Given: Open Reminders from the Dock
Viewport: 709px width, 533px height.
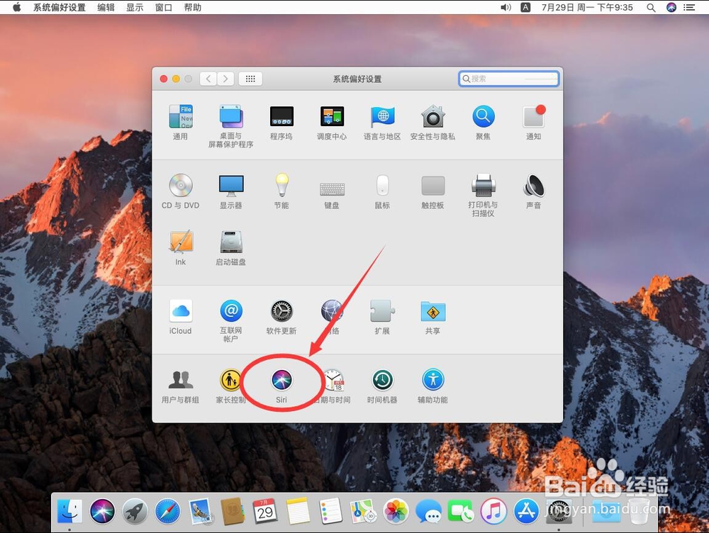Looking at the screenshot, I should pyautogui.click(x=330, y=511).
